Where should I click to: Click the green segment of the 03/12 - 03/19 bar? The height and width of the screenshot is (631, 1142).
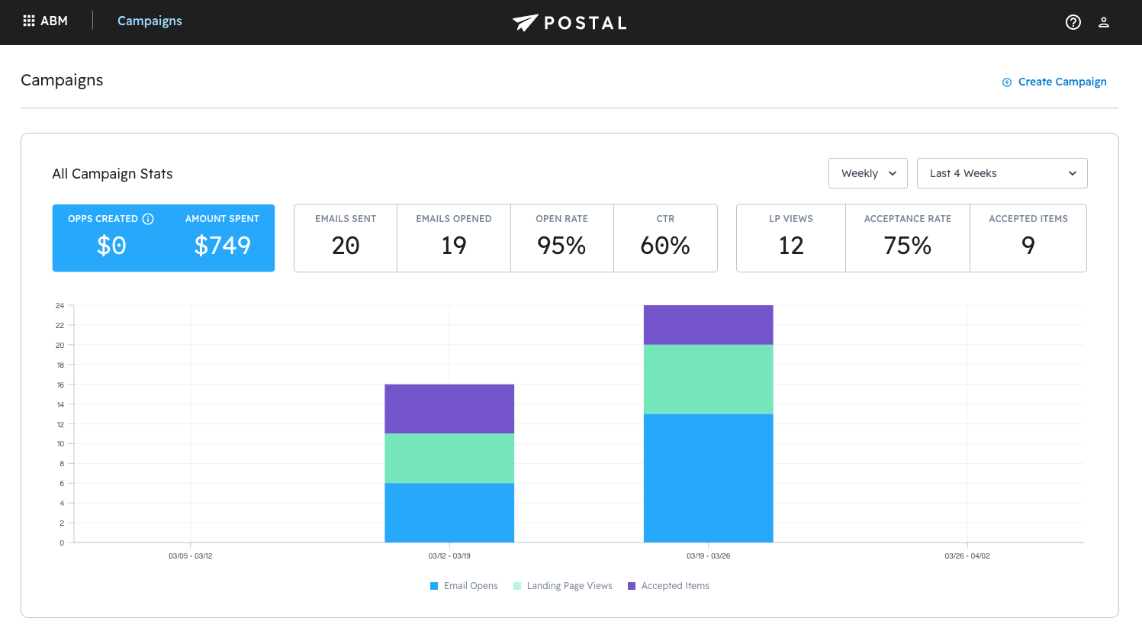click(x=449, y=458)
